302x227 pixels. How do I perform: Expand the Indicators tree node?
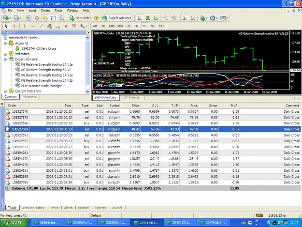pos(5,54)
